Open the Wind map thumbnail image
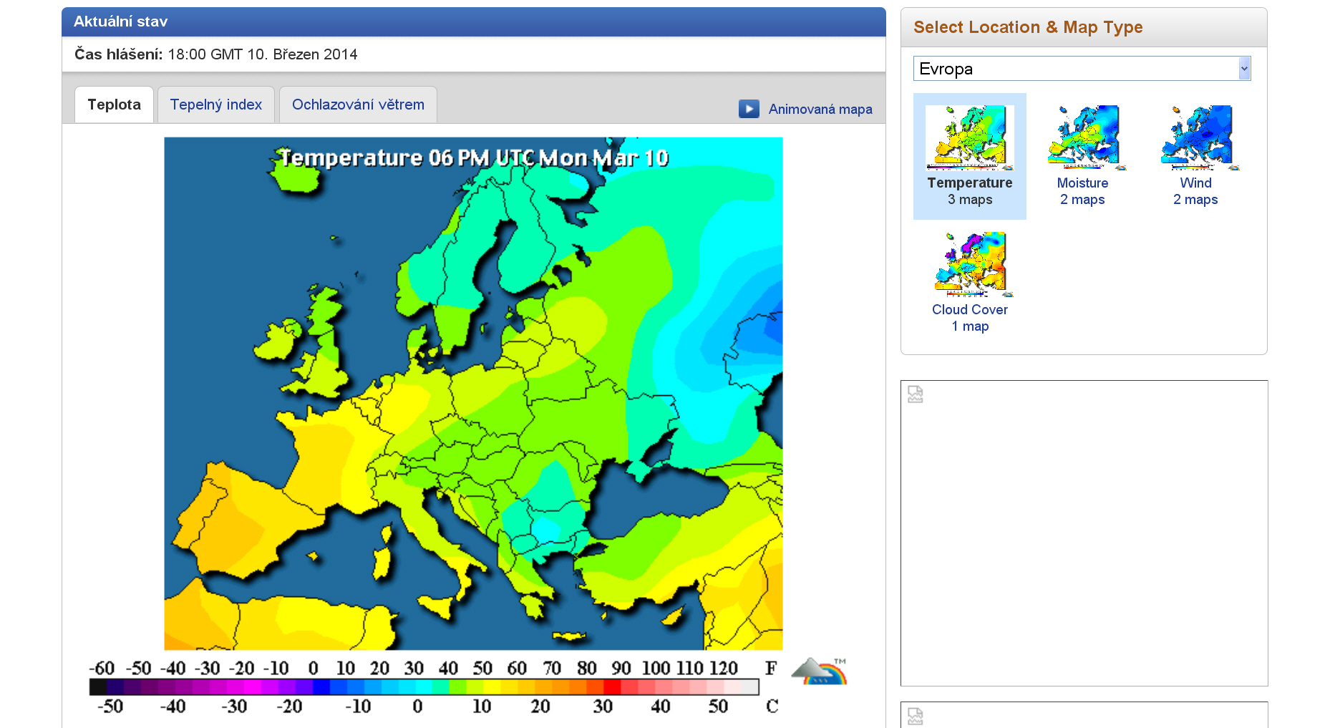This screenshot has width=1330, height=728. (1195, 137)
